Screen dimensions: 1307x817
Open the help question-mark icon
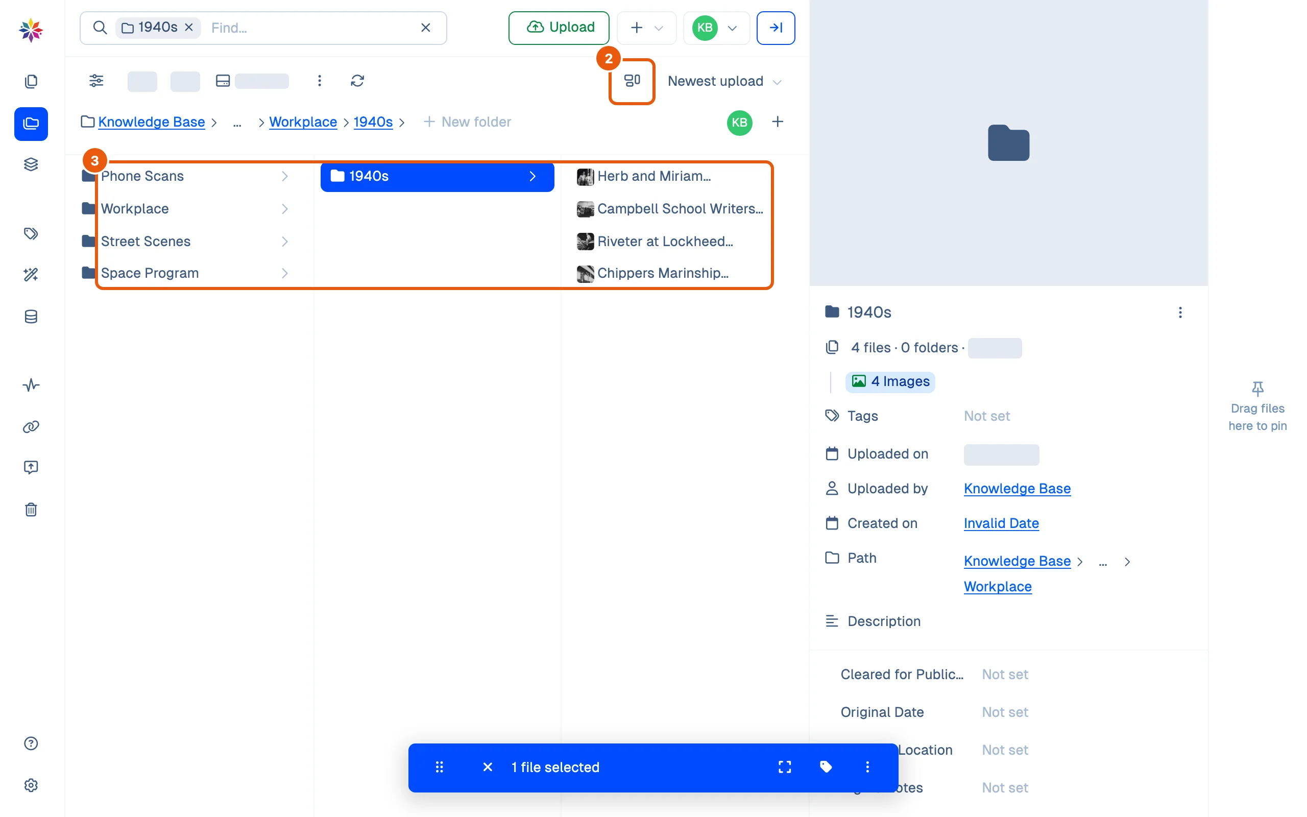click(31, 743)
